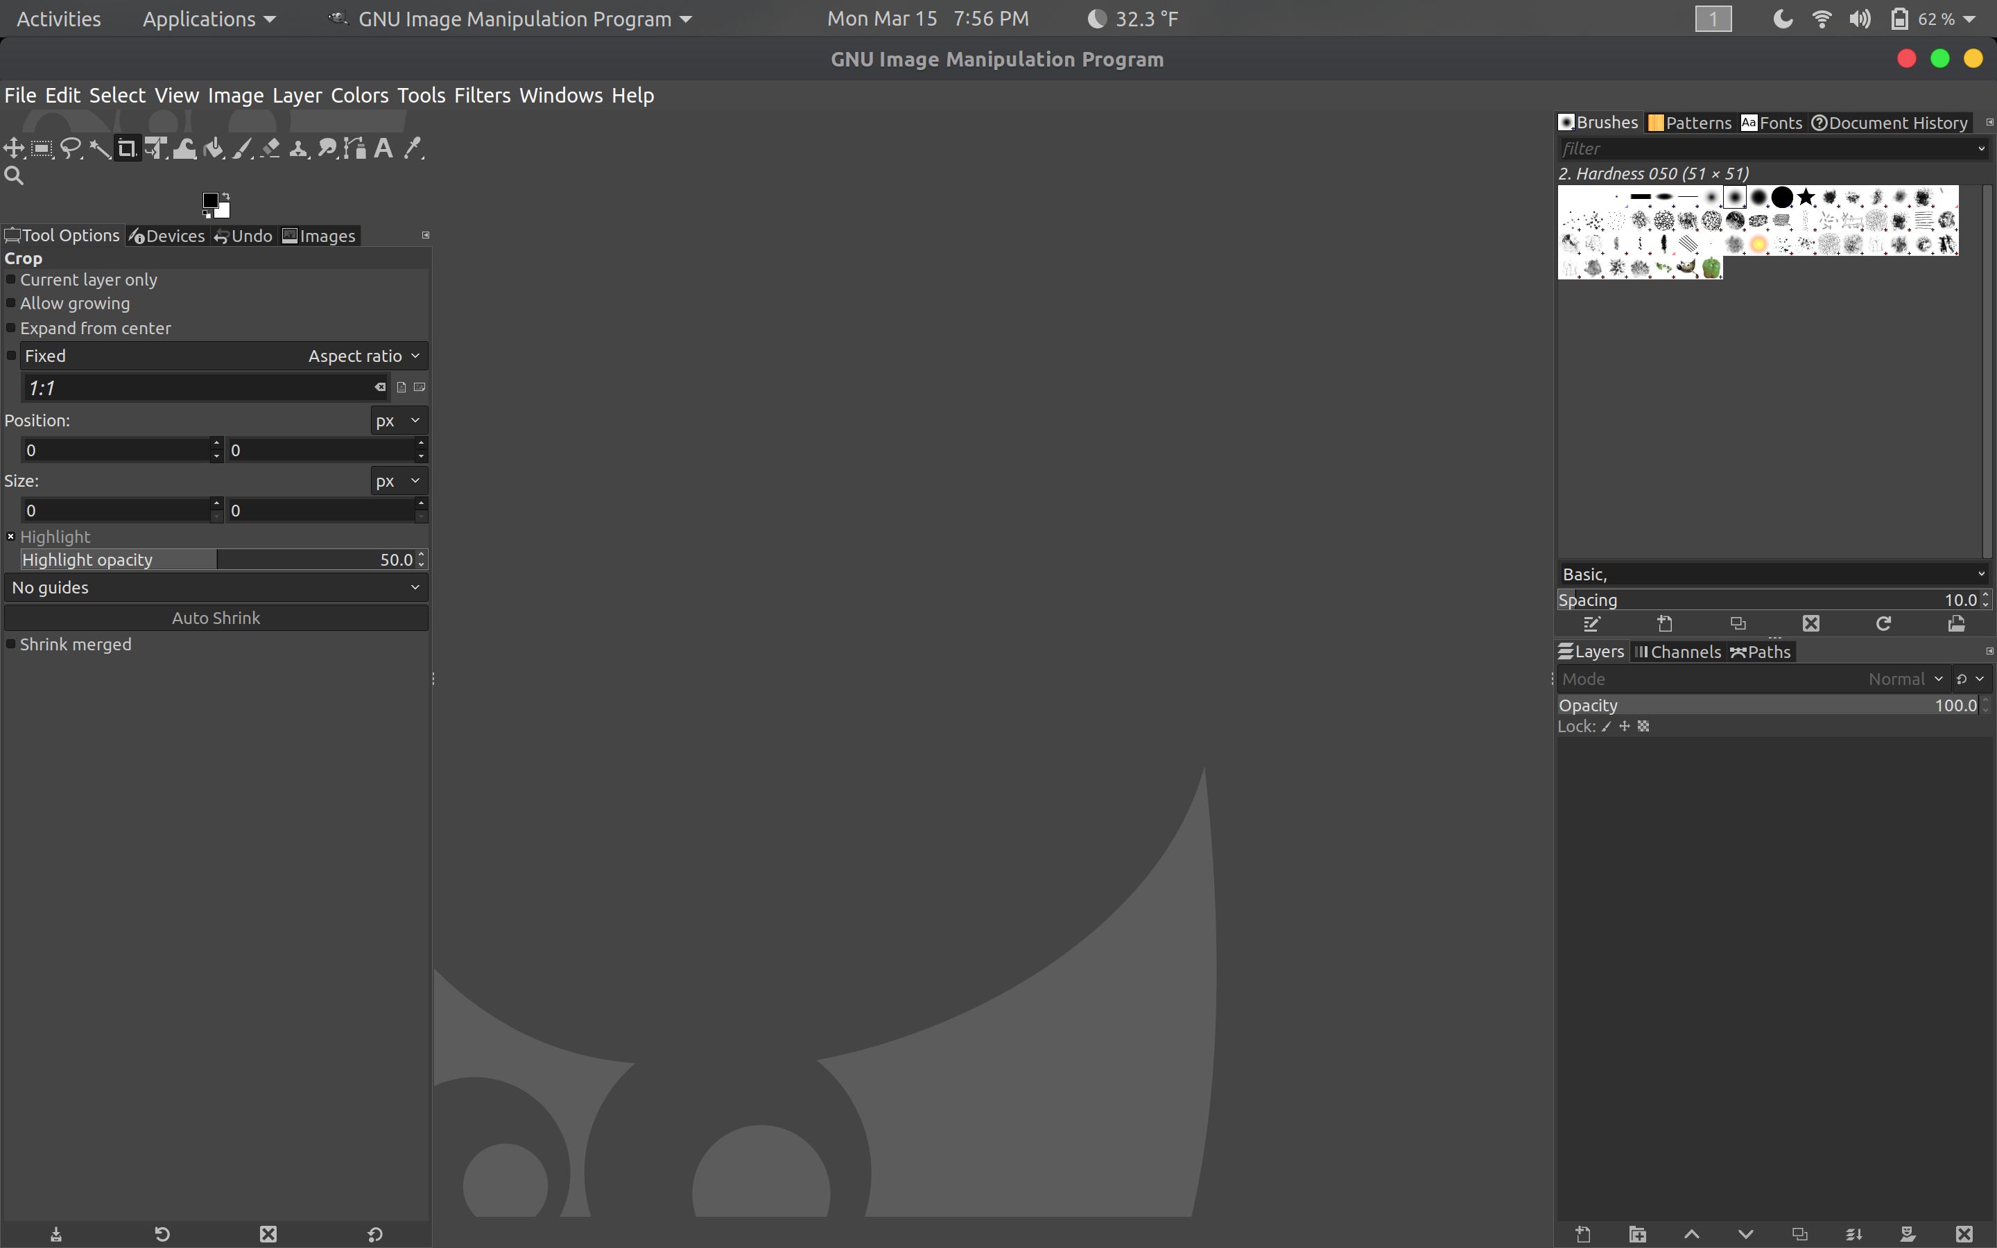
Task: Toggle Allow growing option
Action: [x=12, y=304]
